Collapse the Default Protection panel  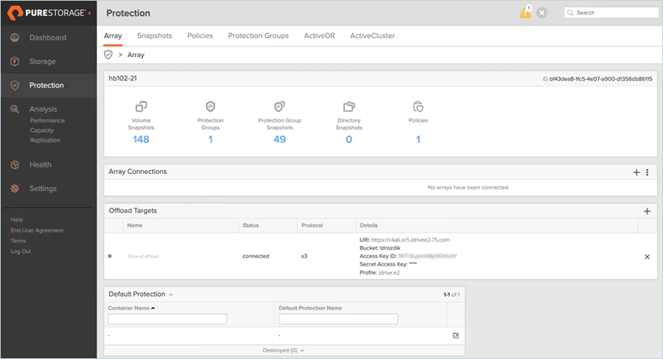click(171, 295)
